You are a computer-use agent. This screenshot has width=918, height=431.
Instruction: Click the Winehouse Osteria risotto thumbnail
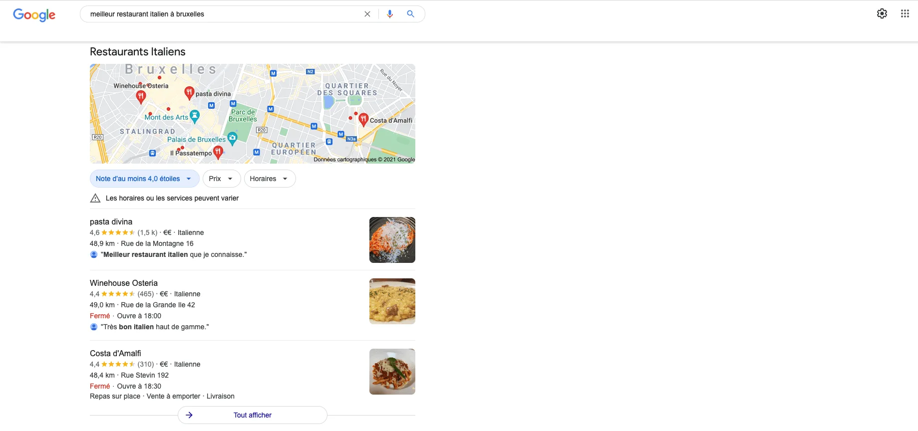coord(392,301)
